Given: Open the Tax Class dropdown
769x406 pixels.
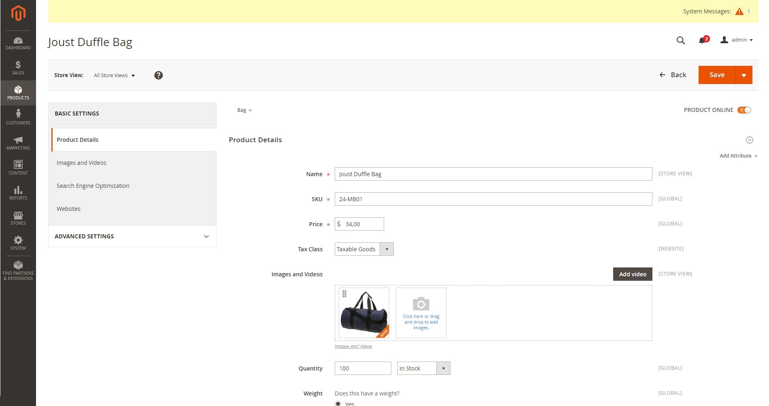Looking at the screenshot, I should tap(364, 249).
